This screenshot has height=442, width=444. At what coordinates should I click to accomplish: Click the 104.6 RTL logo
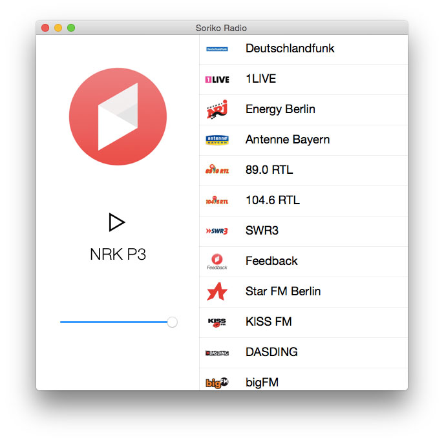[x=217, y=200]
